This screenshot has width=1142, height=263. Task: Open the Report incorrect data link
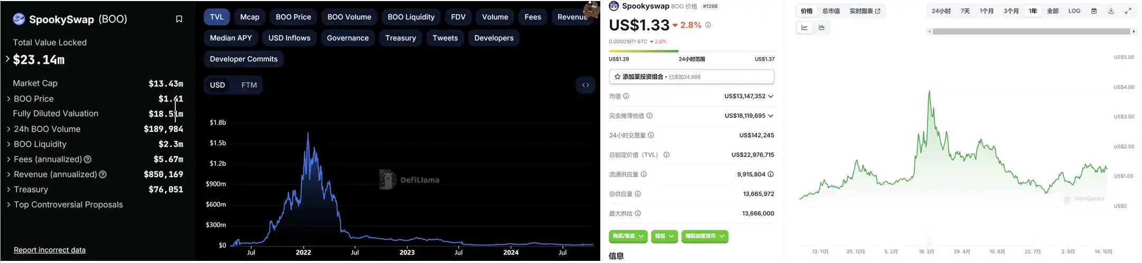tap(50, 250)
